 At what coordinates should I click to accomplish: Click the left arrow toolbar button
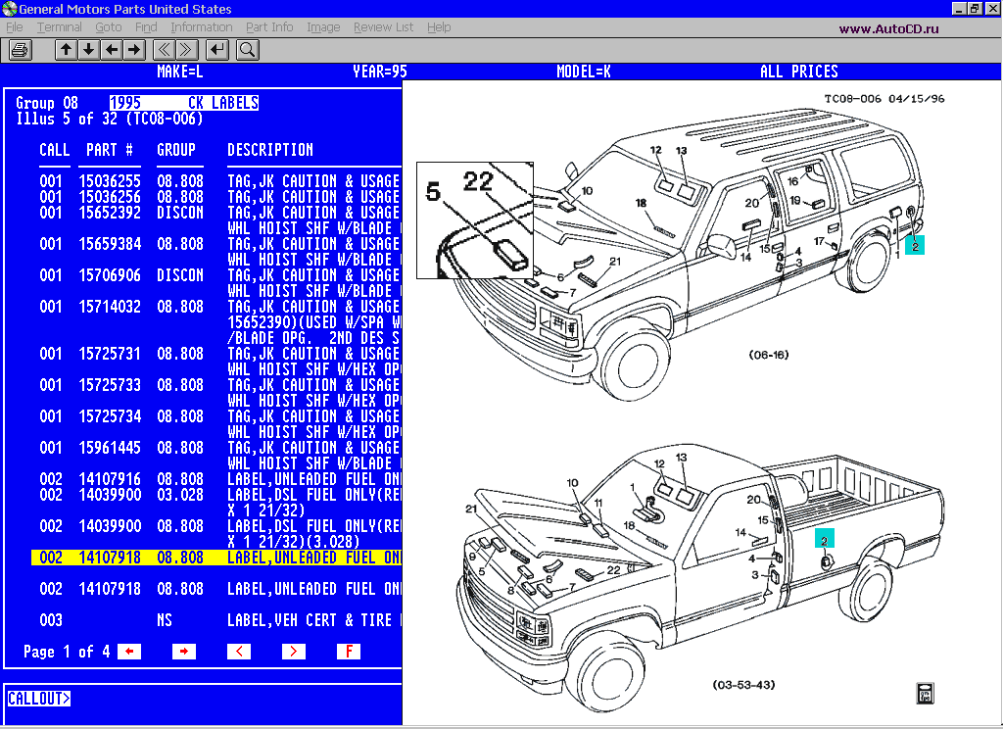pos(112,49)
